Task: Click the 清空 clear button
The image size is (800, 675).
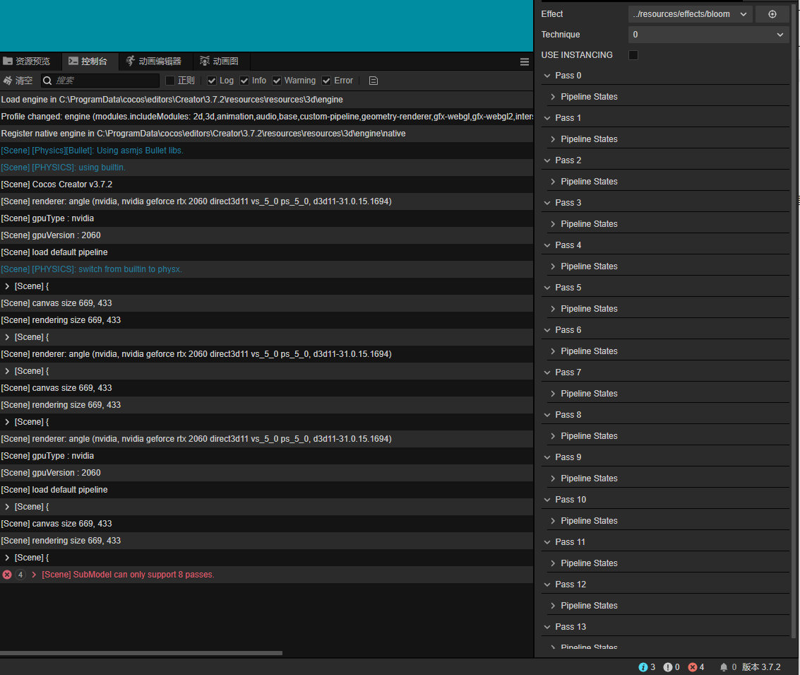Action: pos(18,81)
